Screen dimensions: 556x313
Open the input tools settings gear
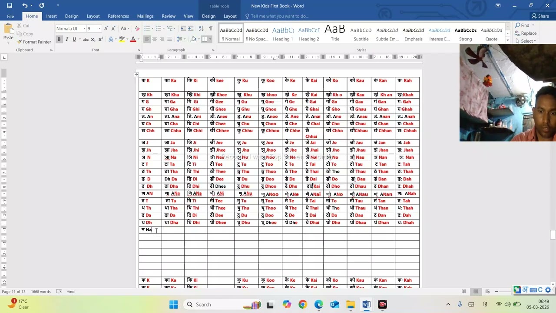(x=548, y=290)
